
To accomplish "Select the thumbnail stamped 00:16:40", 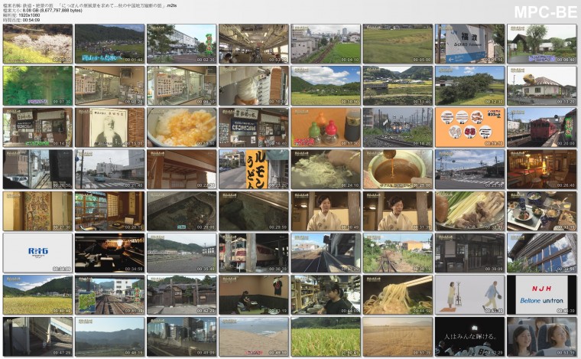I will click(254, 128).
